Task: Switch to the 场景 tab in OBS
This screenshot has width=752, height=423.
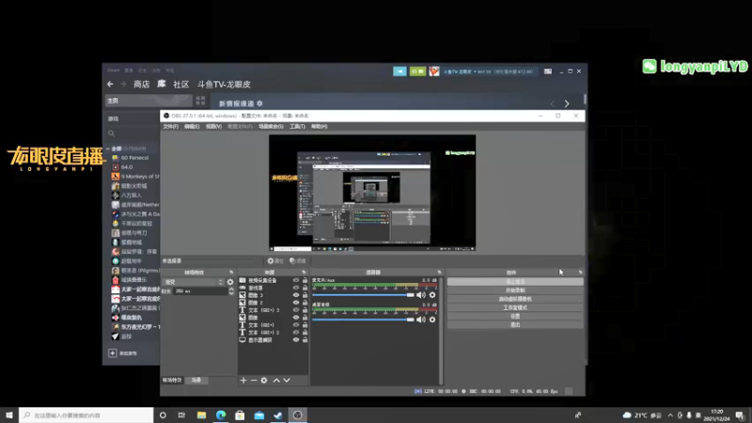Action: pyautogui.click(x=196, y=381)
